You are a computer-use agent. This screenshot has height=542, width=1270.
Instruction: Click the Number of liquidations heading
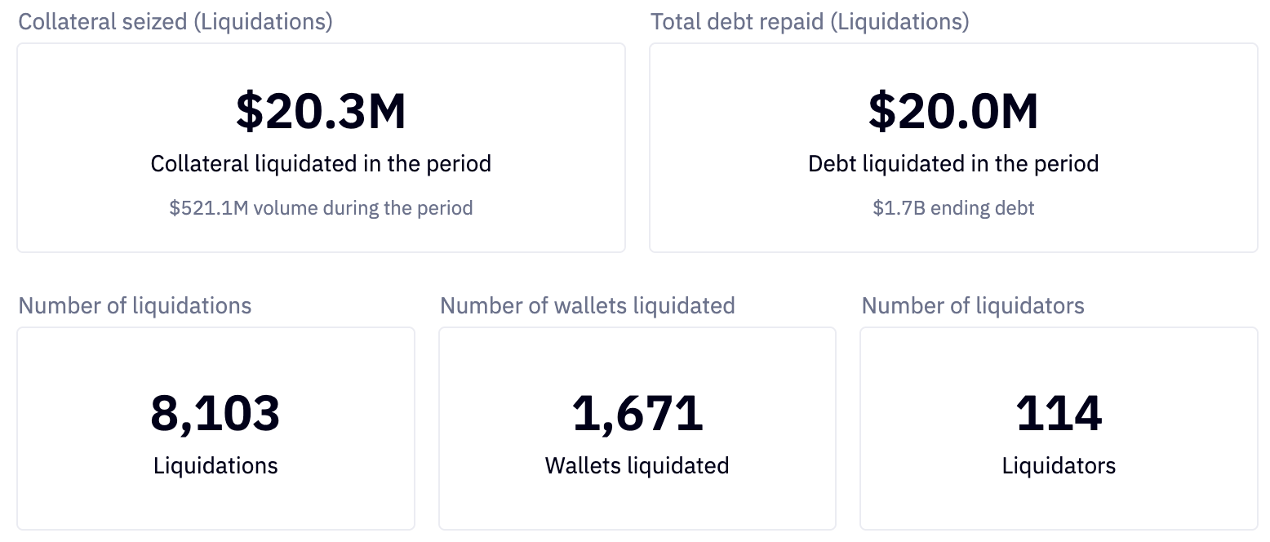coord(135,306)
